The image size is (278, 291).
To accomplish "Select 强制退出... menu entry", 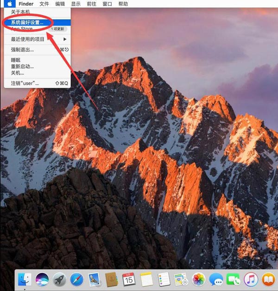I will click(x=22, y=49).
